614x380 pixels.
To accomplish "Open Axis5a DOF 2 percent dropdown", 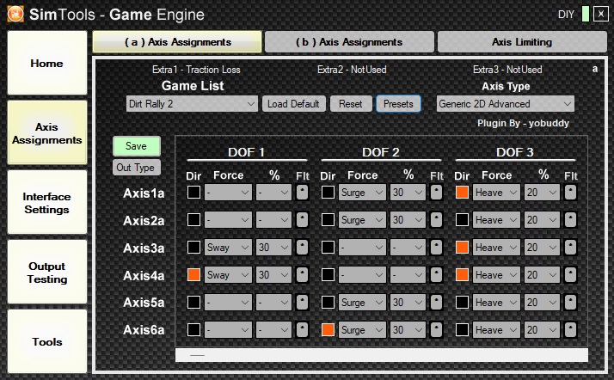I will tap(408, 302).
